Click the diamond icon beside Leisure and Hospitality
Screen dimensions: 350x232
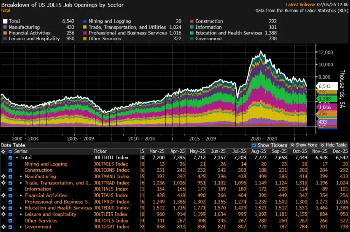[3, 214]
